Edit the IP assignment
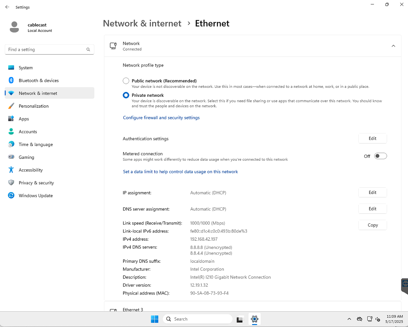The height and width of the screenshot is (327, 408). 372,192
